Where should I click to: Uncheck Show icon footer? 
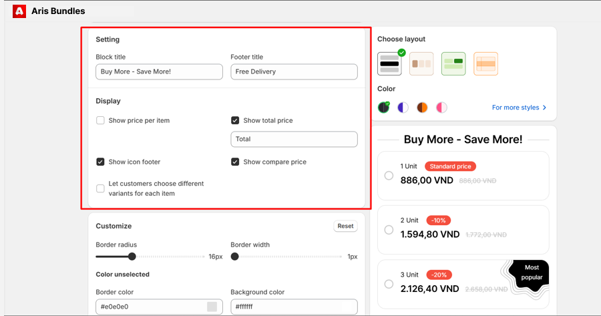[x=100, y=162]
